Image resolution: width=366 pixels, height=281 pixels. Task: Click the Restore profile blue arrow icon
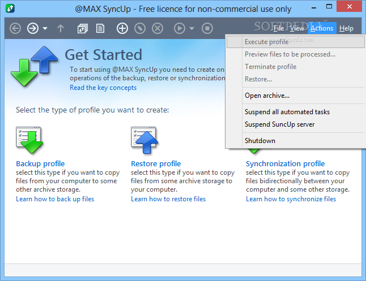(x=144, y=140)
